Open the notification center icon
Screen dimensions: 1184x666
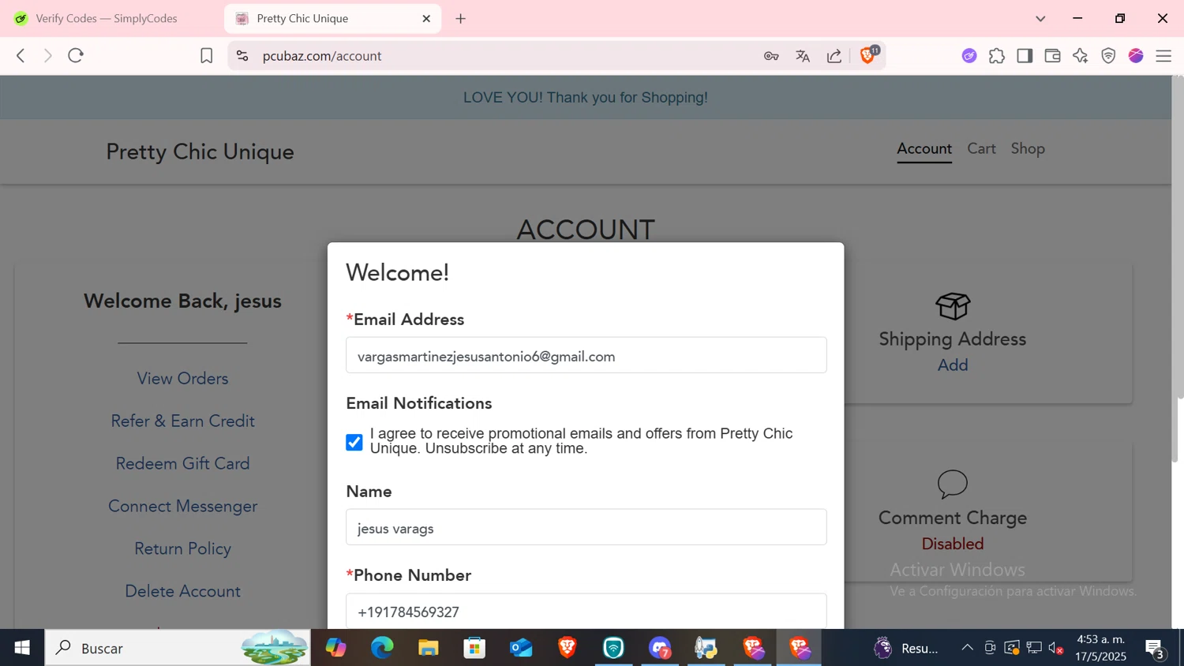coord(1155,648)
